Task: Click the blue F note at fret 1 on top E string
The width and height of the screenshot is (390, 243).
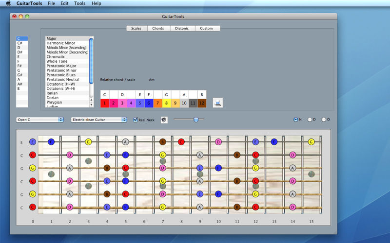Action: (x=51, y=142)
